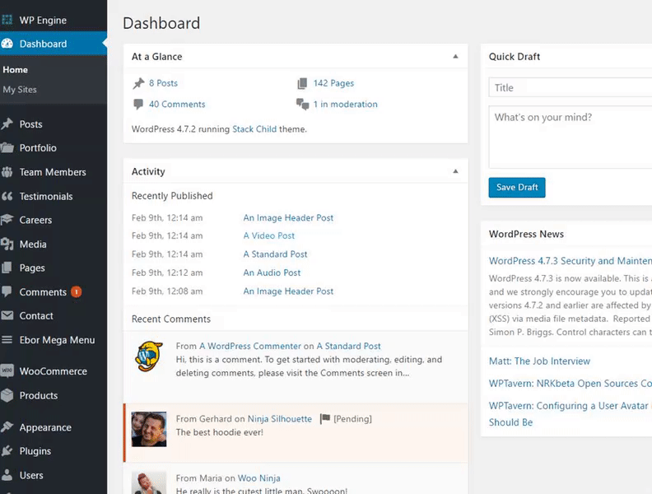Collapse the Activity panel
The image size is (652, 494).
(x=455, y=171)
